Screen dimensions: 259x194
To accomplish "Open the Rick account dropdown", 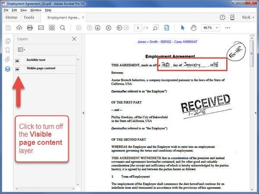I will point(248,17).
